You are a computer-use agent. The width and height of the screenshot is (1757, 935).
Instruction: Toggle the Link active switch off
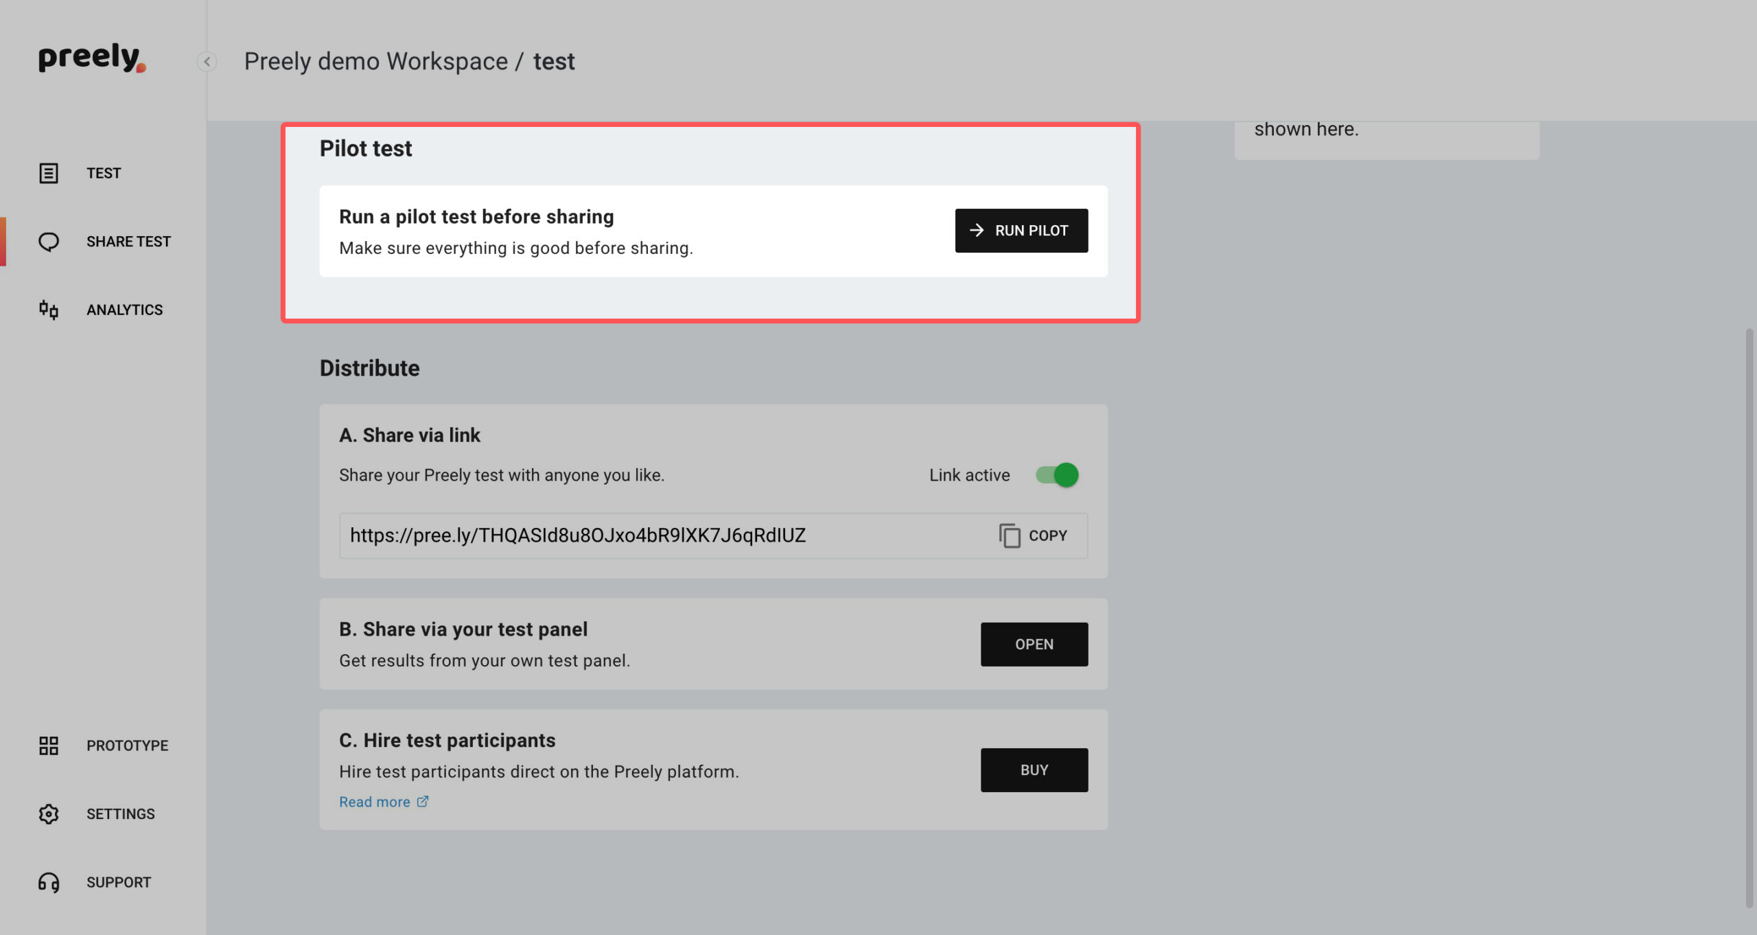click(x=1057, y=475)
